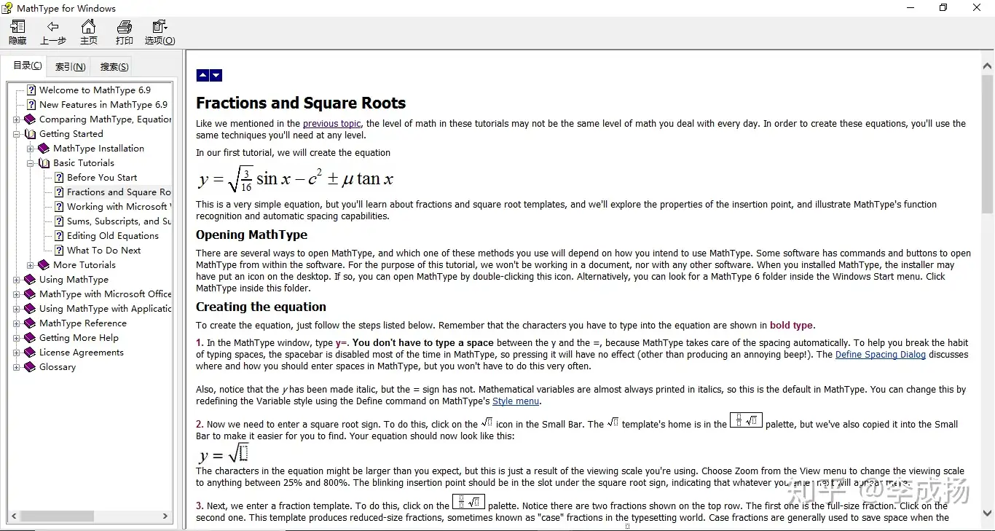Click the open book icon beside Getting Started

30,134
